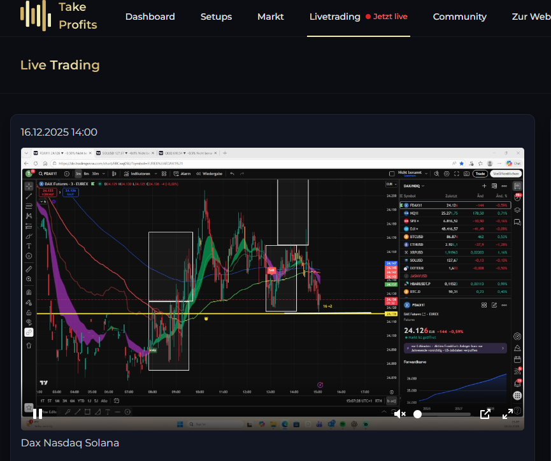
Task: Open the Dashboard tab
Action: pyautogui.click(x=150, y=17)
